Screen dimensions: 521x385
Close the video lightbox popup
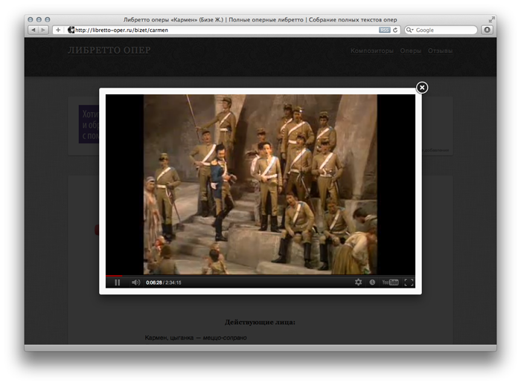[x=422, y=88]
